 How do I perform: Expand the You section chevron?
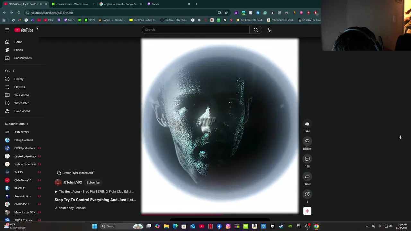13,71
